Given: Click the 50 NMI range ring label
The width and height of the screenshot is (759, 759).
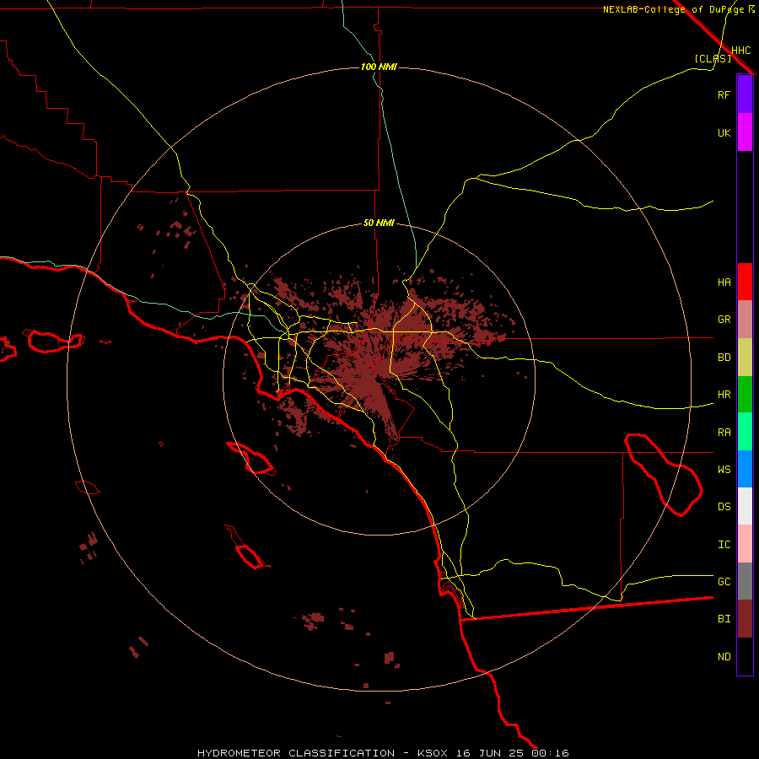Looking at the screenshot, I should point(379,223).
